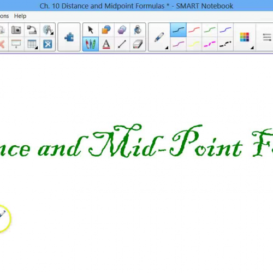Viewport: 273px width, 273px height.
Task: Expand the color palette dropdown arrow
Action: point(252,48)
